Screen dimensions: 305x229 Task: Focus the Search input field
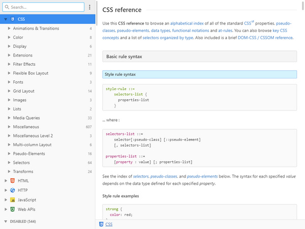click(x=46, y=8)
